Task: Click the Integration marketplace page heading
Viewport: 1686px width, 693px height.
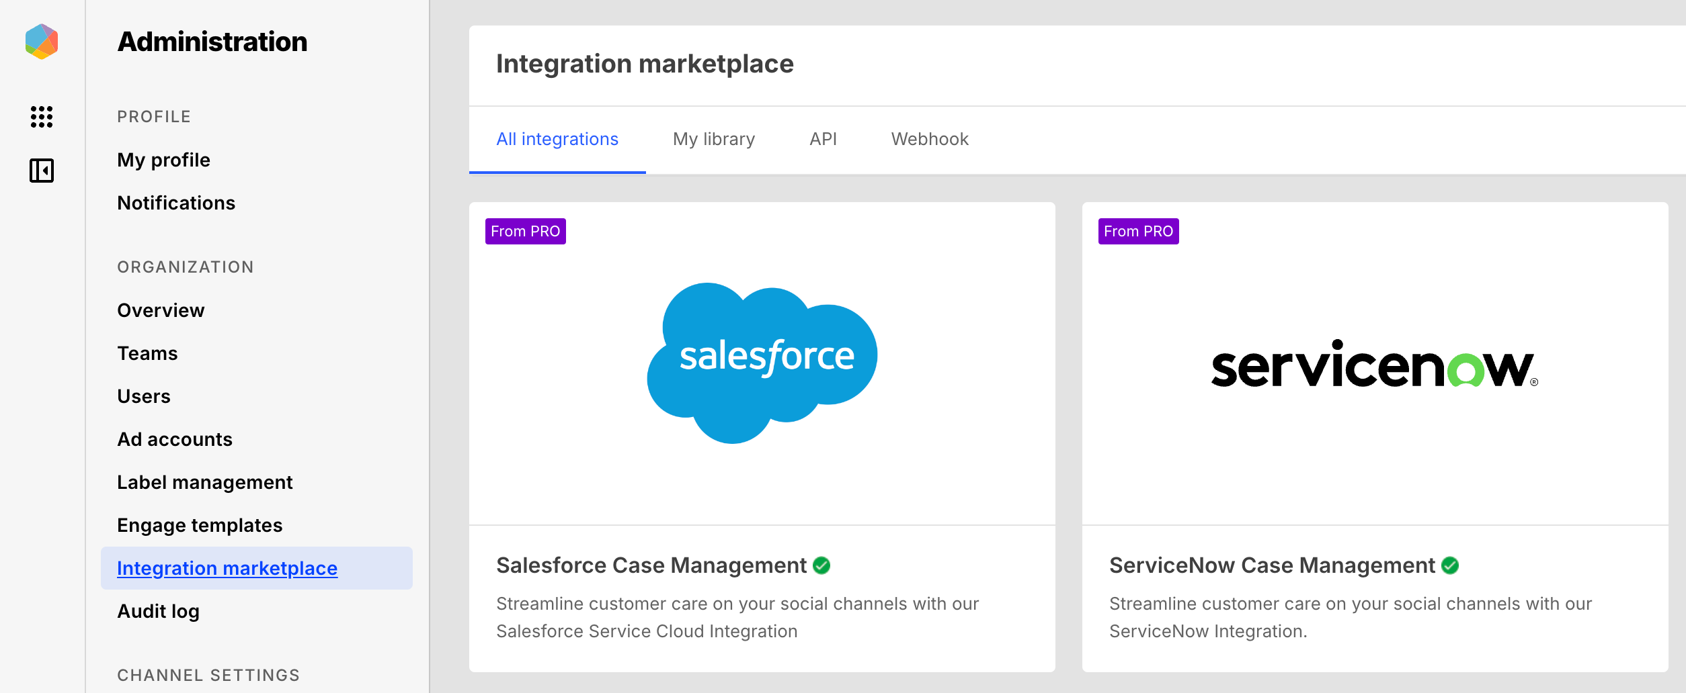Action: (x=645, y=64)
